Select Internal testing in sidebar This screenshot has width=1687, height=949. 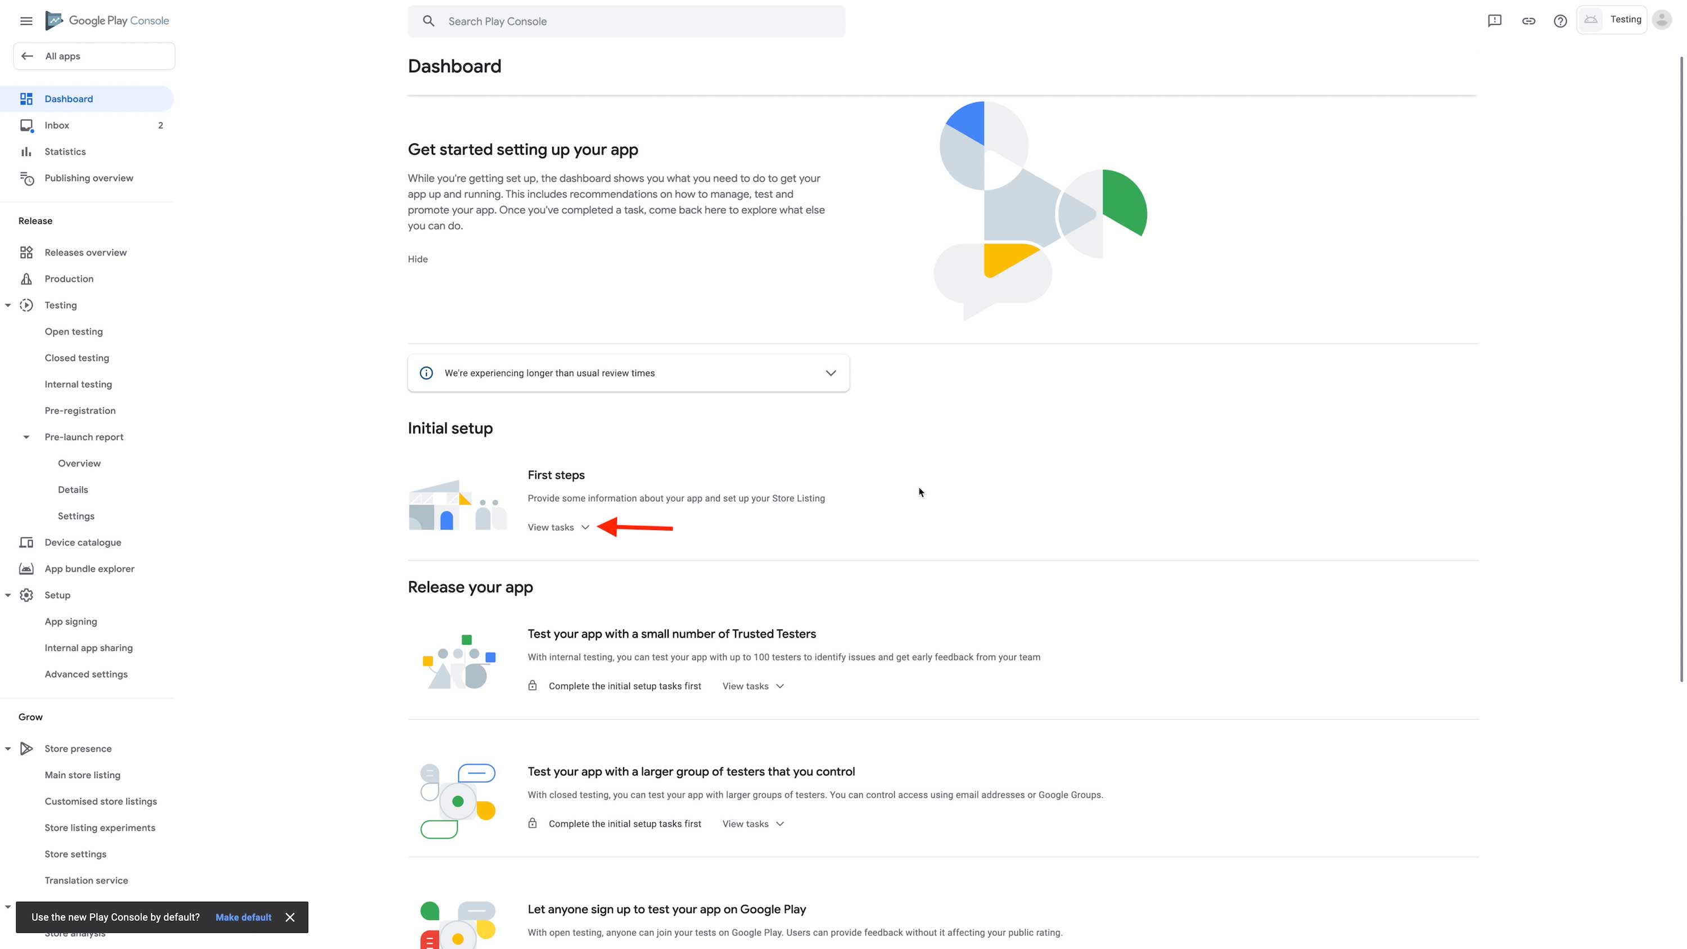click(x=78, y=384)
